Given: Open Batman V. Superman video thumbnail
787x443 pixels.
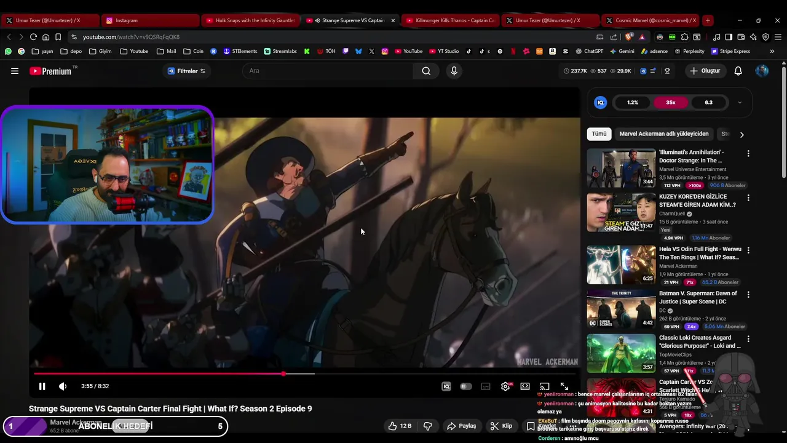Looking at the screenshot, I should point(621,309).
